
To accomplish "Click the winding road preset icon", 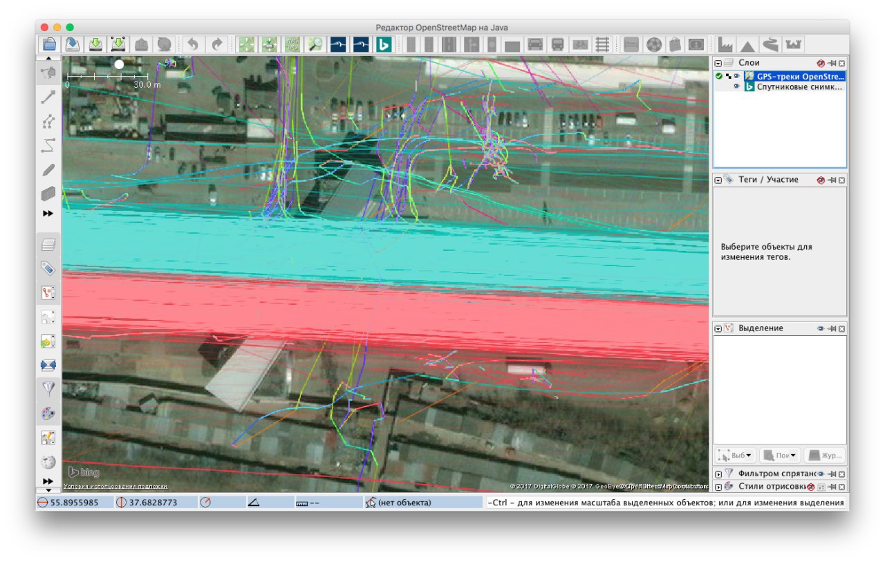I will pos(770,44).
